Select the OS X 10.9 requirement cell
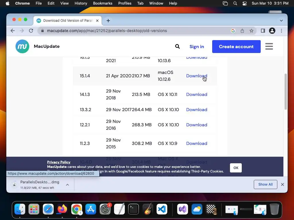294x220 pixels. pos(167,144)
